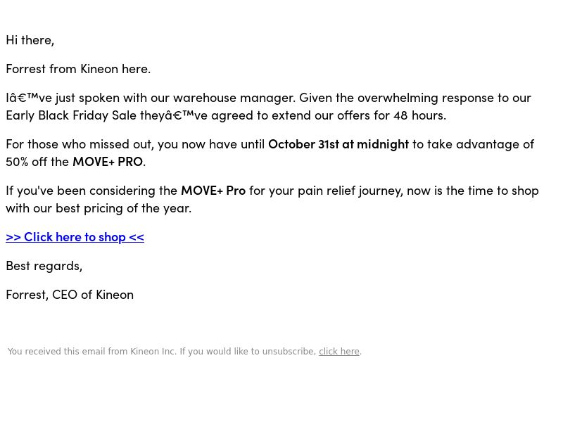Click the 'Forrest from Kineon here.' sentence

78,69
